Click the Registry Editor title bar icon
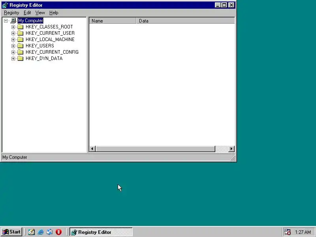The height and width of the screenshot is (237, 316). click(x=5, y=5)
